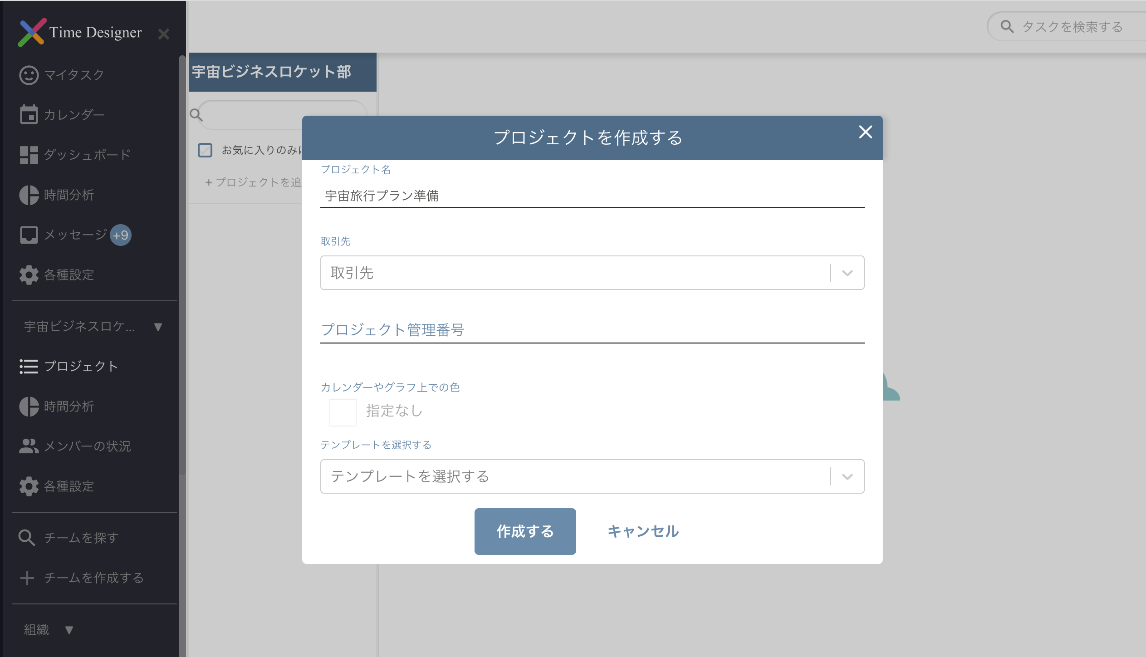Expand the 組織 section
The height and width of the screenshot is (657, 1146).
(x=48, y=629)
